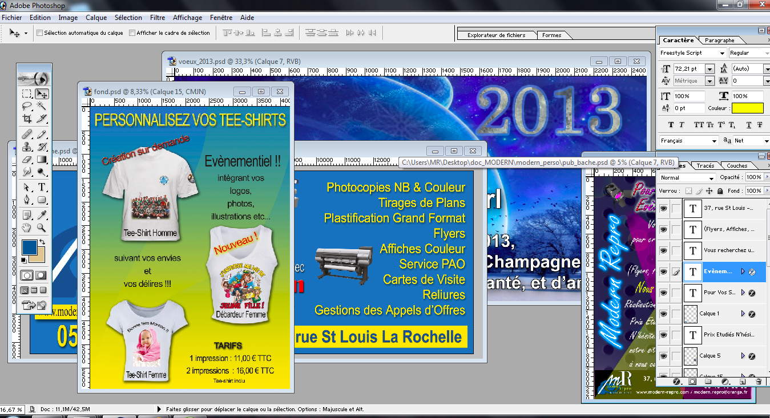Toggle visibility of 'Calque 1' layer
The width and height of the screenshot is (770, 418).
(x=663, y=314)
